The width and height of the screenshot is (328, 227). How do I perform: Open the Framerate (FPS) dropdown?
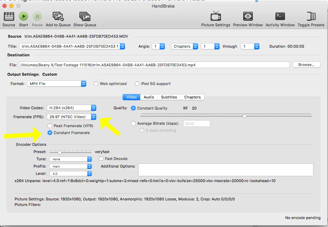pos(72,117)
